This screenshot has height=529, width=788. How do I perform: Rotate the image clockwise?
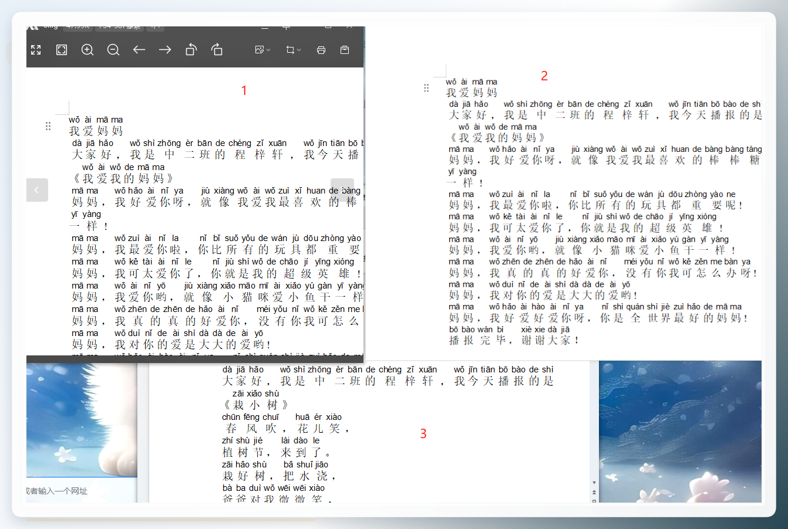(217, 50)
